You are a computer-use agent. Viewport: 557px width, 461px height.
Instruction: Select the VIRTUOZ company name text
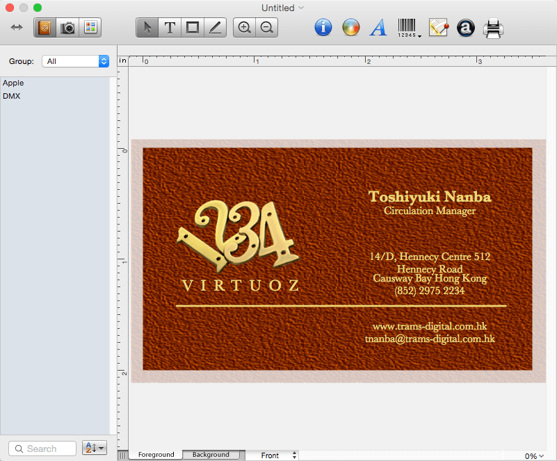click(x=241, y=286)
